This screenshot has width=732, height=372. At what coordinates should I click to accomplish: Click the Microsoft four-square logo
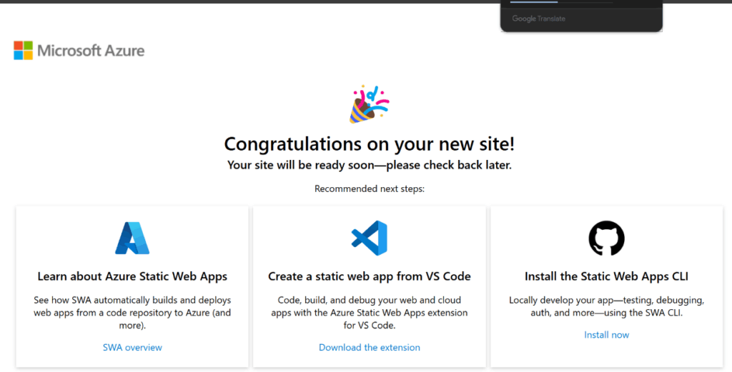tap(23, 51)
